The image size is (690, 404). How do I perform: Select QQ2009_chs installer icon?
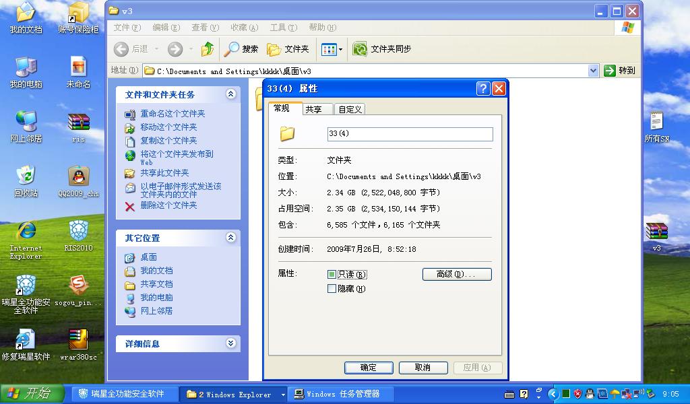pos(78,182)
